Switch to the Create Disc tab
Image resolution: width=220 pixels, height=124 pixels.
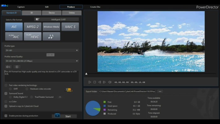pyautogui.click(x=95, y=7)
